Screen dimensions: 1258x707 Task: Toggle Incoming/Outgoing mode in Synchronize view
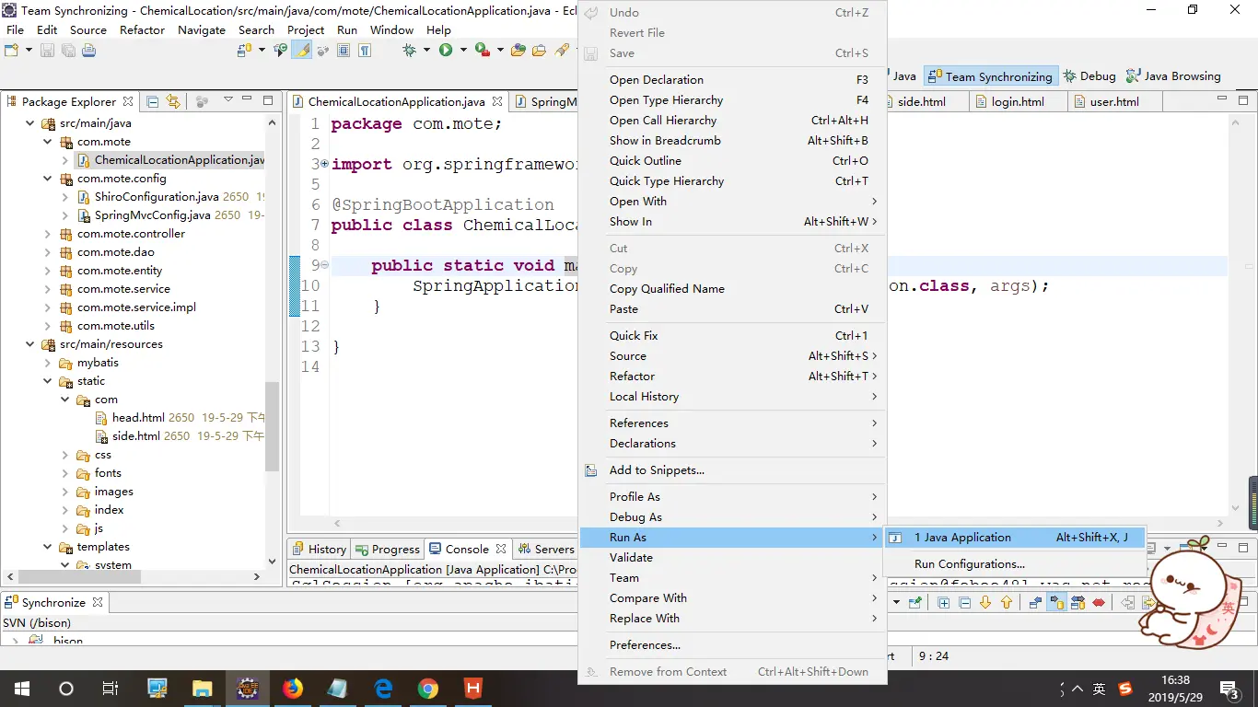(1077, 603)
